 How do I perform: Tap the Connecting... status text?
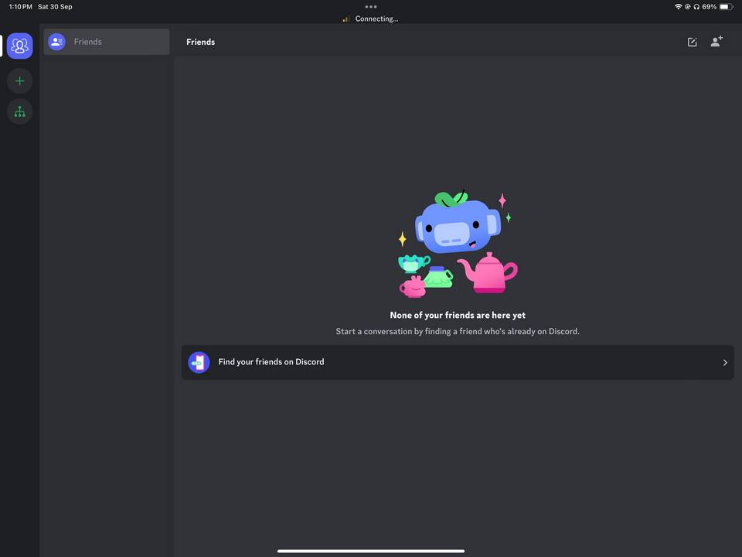coord(376,19)
